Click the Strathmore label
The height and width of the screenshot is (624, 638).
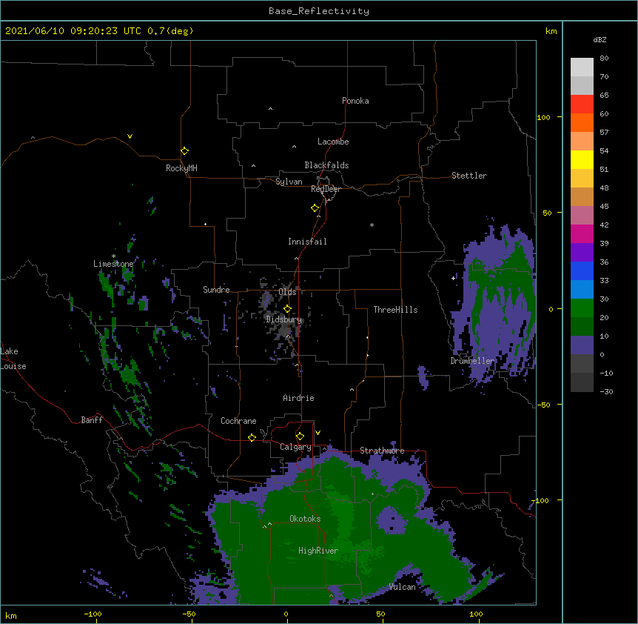click(382, 451)
